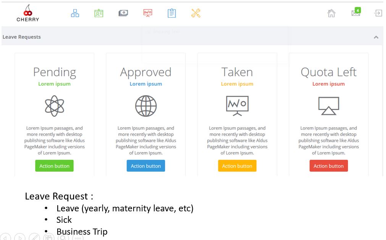The height and width of the screenshot is (240, 386).
Task: Click the atom icon in Pending card
Action: [x=54, y=106]
